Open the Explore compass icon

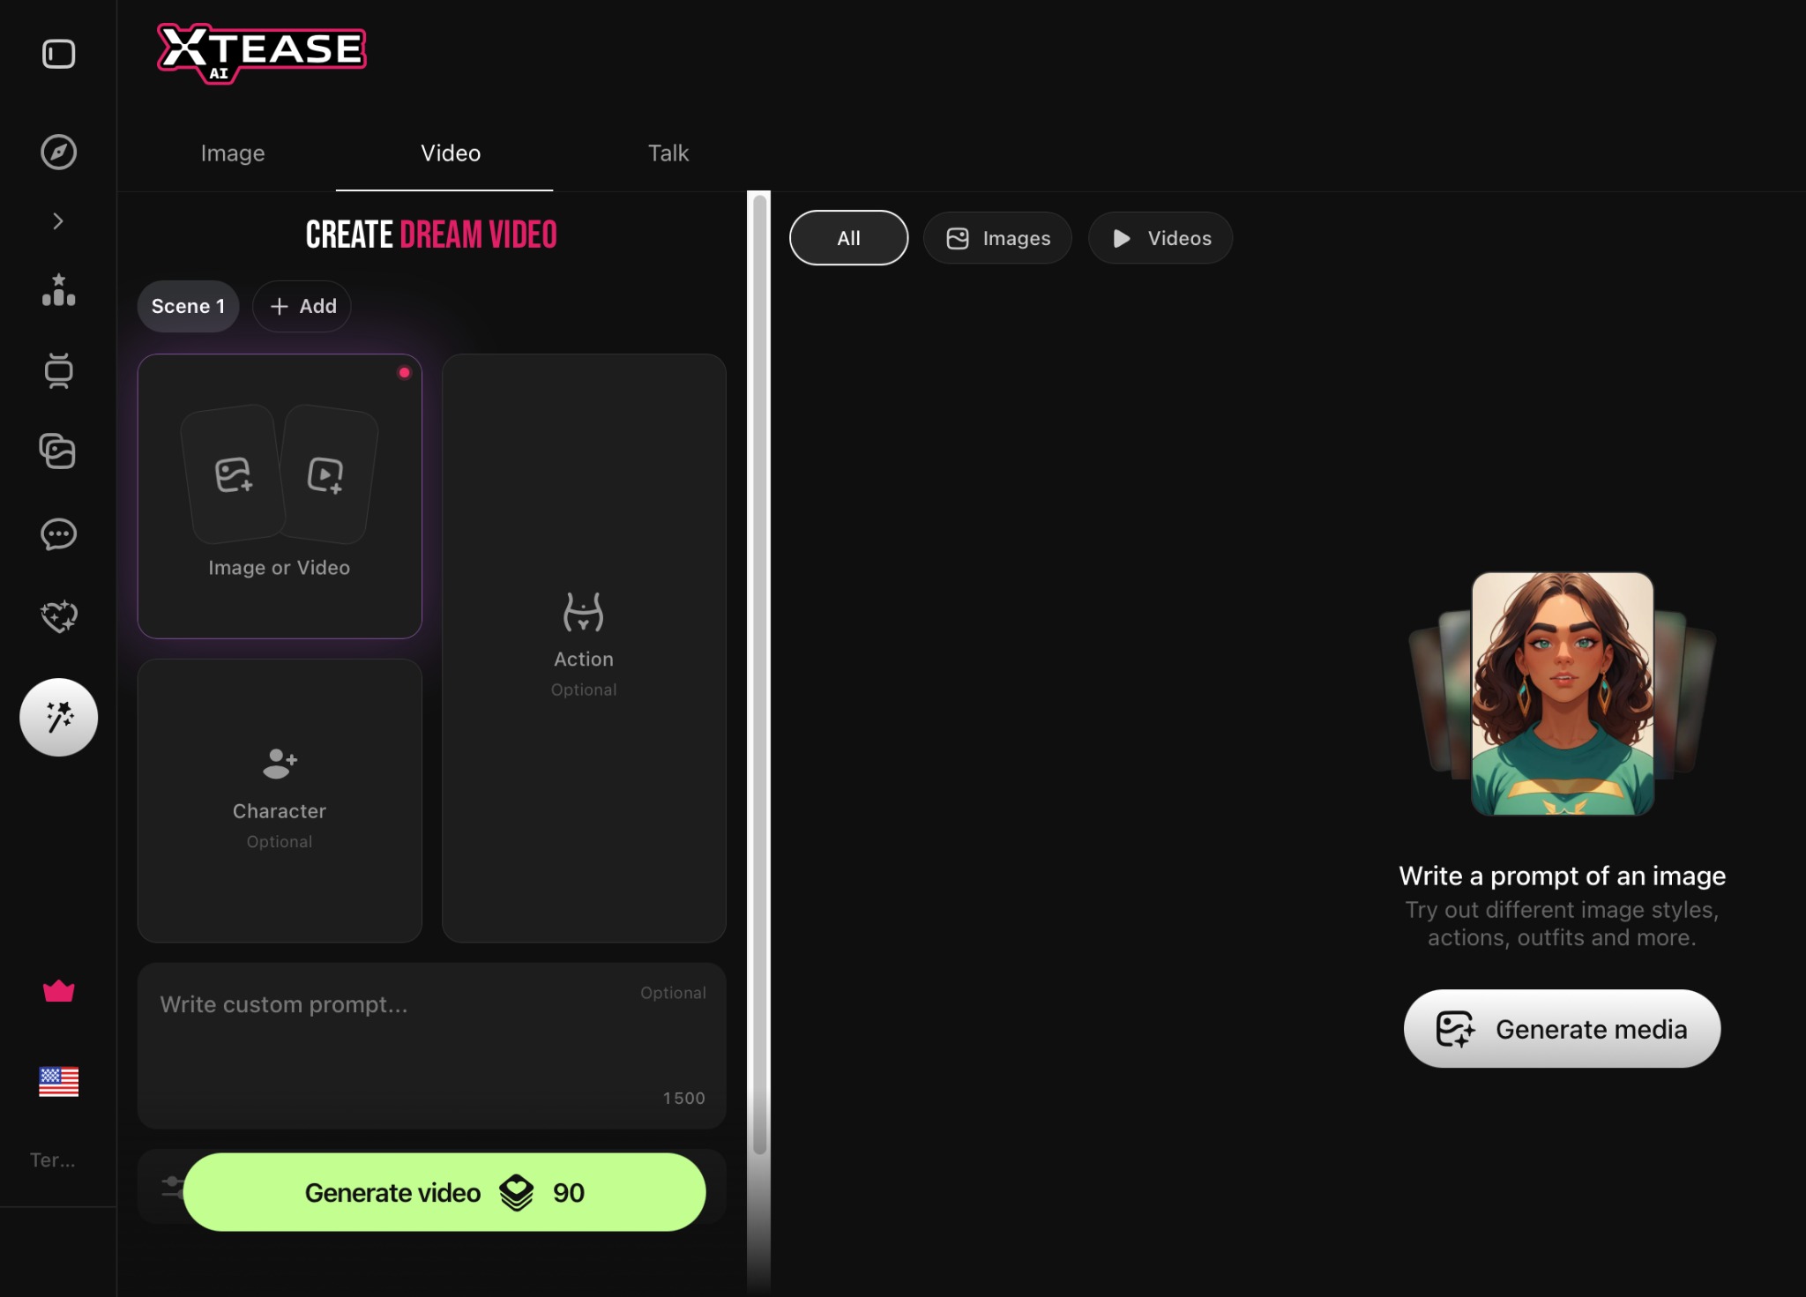click(x=58, y=152)
